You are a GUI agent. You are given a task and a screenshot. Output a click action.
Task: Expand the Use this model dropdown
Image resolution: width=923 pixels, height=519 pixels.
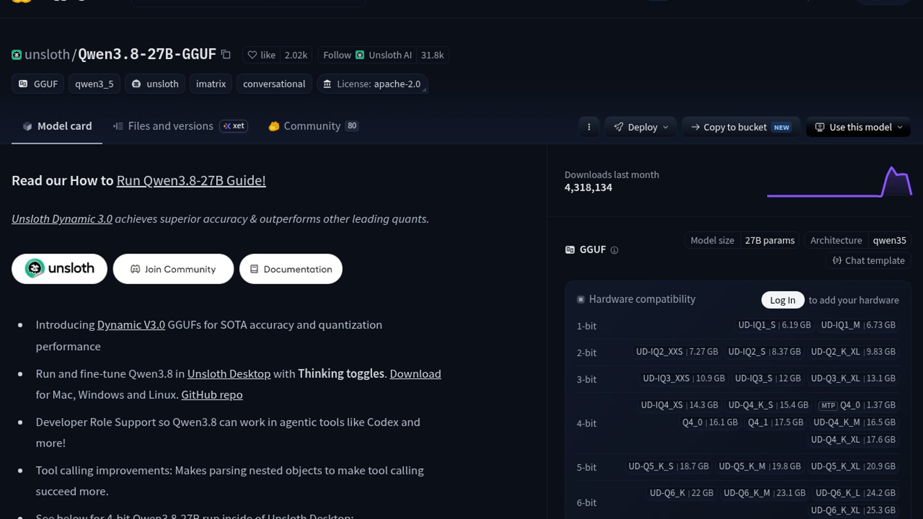tap(859, 127)
